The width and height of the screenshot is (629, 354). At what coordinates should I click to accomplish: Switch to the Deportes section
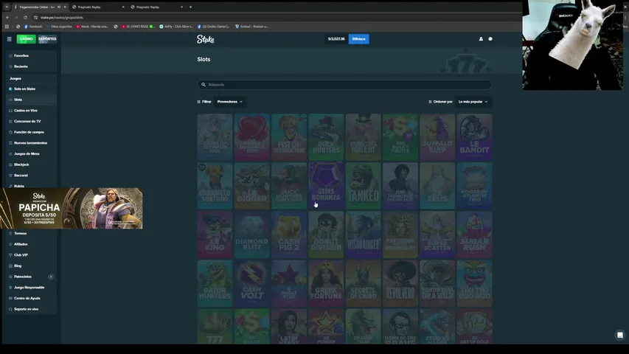tap(47, 39)
